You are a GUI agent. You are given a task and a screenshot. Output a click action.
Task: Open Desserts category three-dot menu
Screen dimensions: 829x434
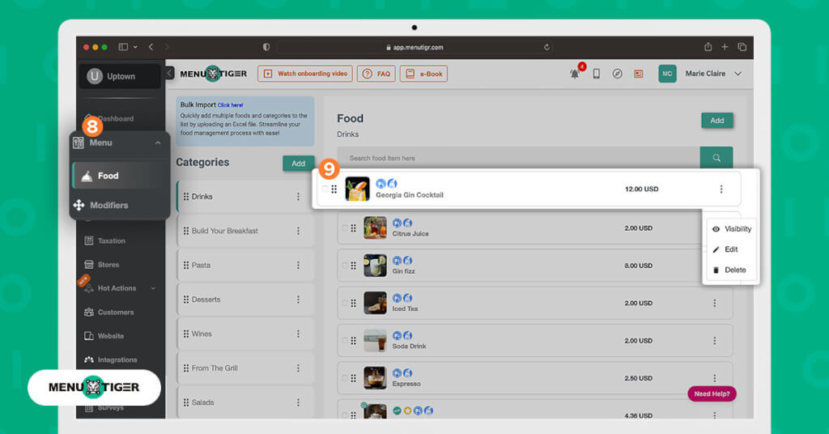298,300
